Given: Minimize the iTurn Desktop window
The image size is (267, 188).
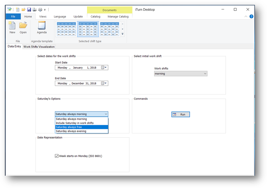Looking at the screenshot, I should 223,9.
